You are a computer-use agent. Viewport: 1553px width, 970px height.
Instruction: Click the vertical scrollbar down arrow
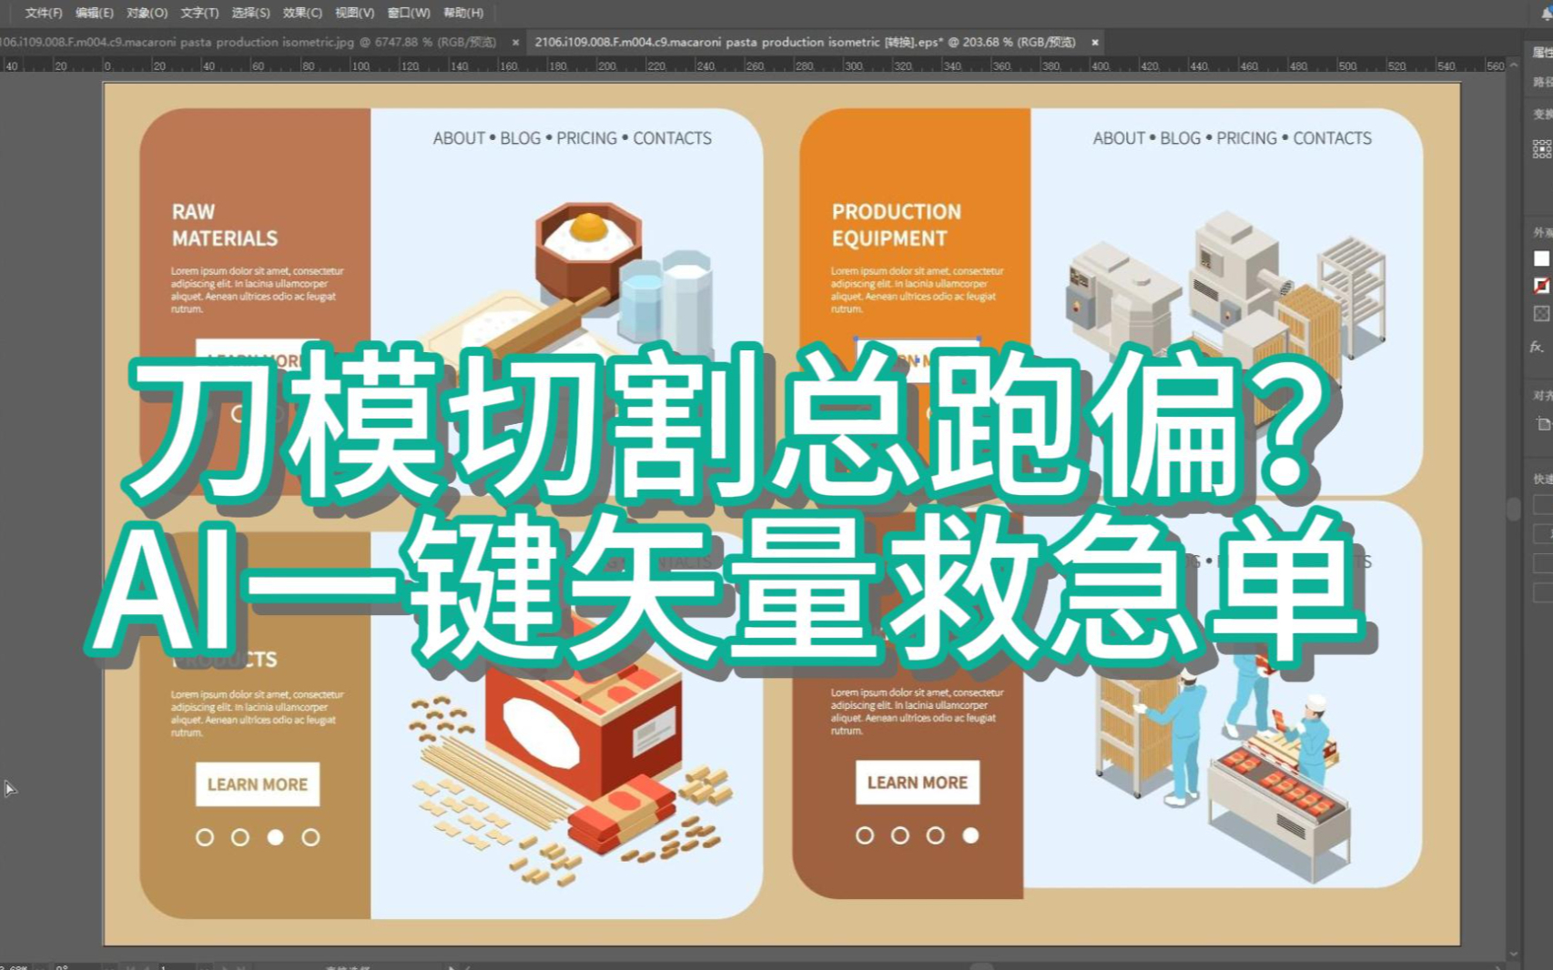[1513, 954]
